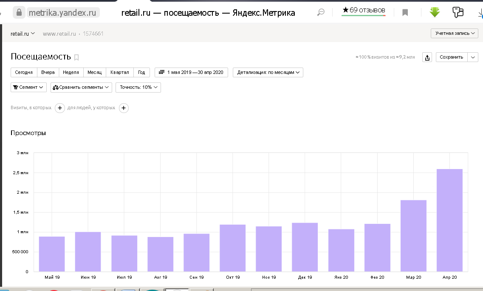Click the 2,5 млн axis label
Viewport: 483px width, 291px height.
click(x=21, y=173)
